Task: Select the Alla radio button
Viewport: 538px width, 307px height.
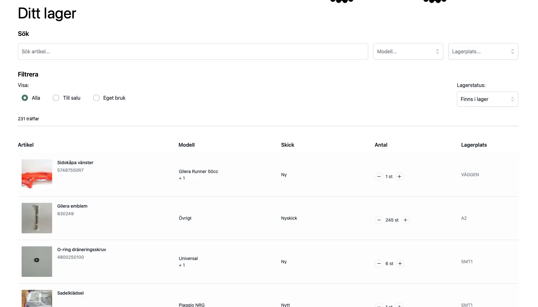Action: [x=25, y=98]
